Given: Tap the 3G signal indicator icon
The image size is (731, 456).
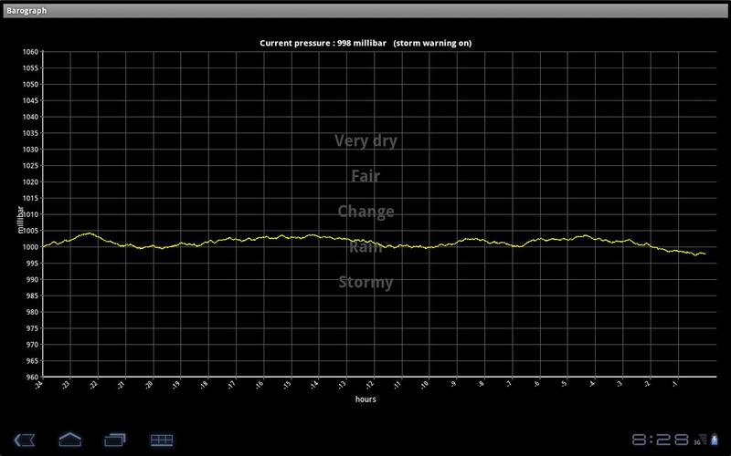Looking at the screenshot, I should pyautogui.click(x=697, y=441).
